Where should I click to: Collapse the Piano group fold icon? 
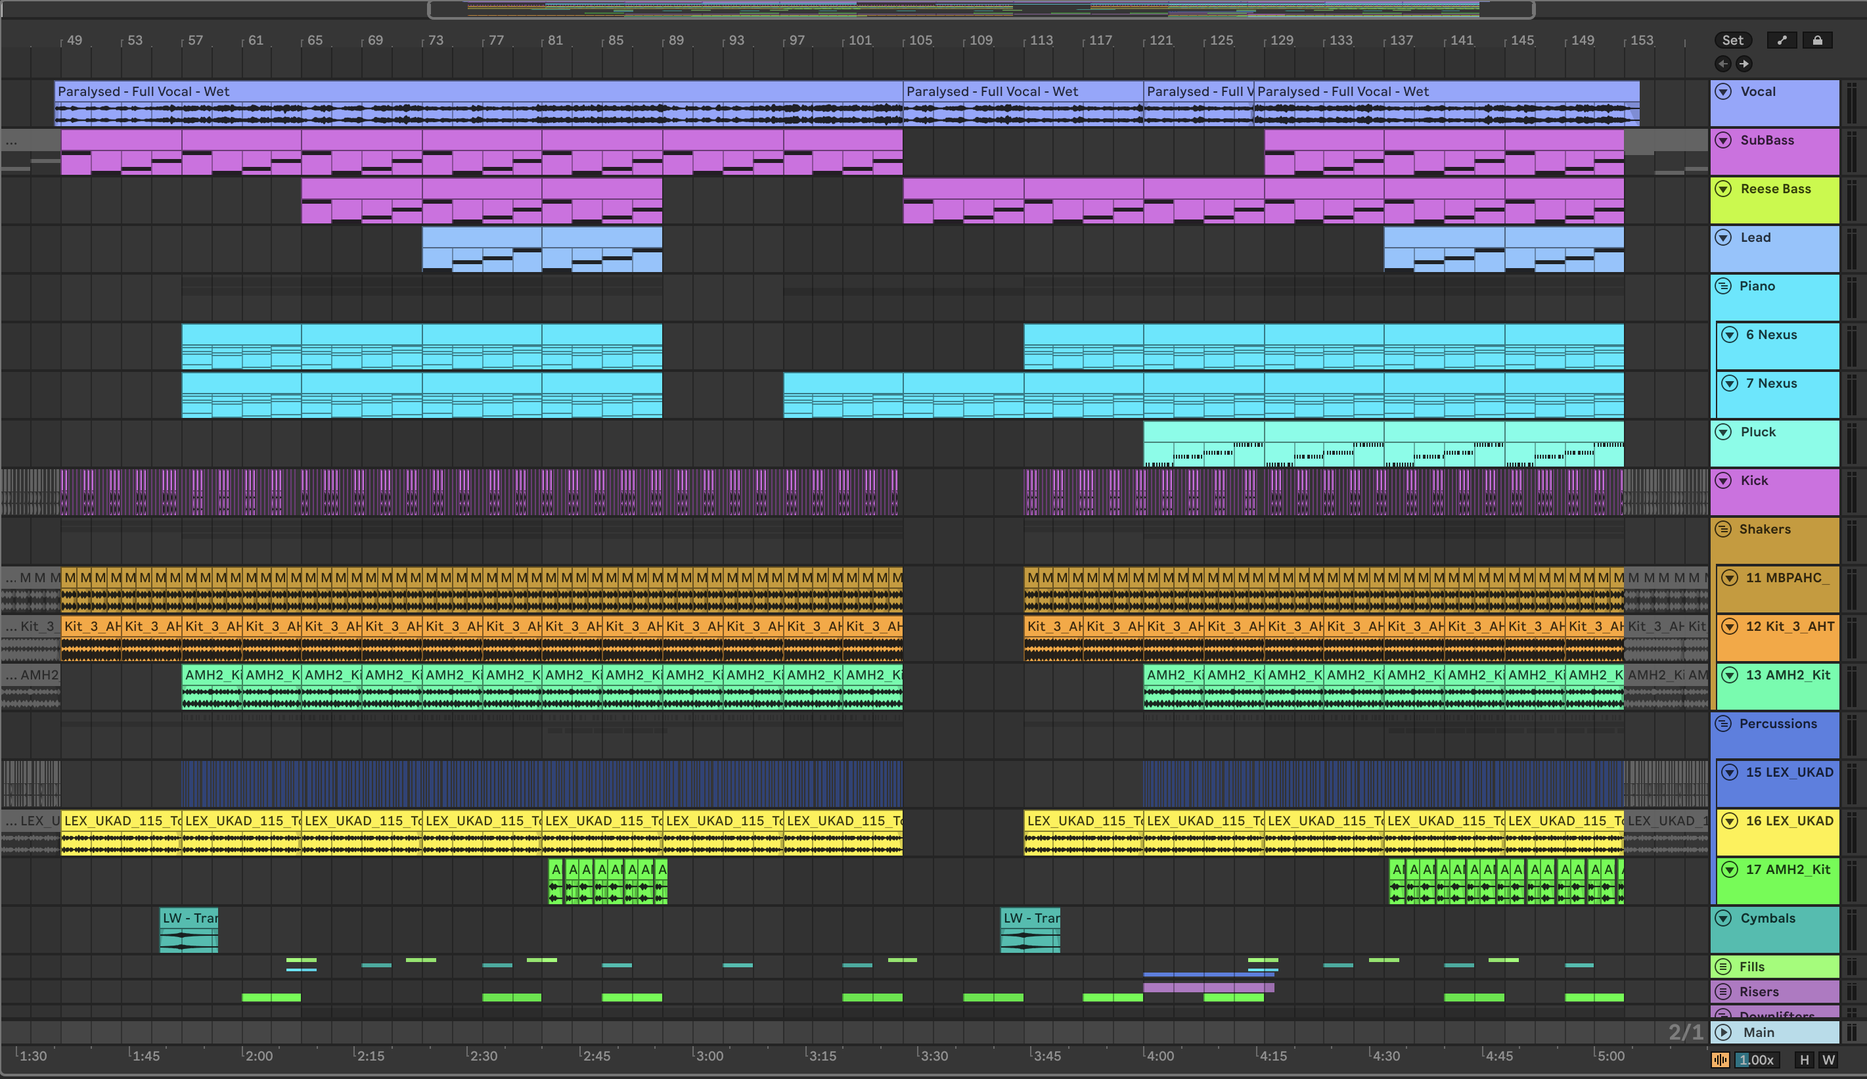[x=1723, y=286]
